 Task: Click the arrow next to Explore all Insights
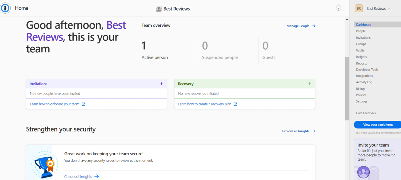(314, 131)
